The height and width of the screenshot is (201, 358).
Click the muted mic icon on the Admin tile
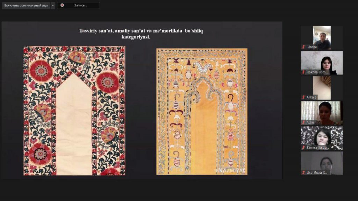[x=303, y=122]
